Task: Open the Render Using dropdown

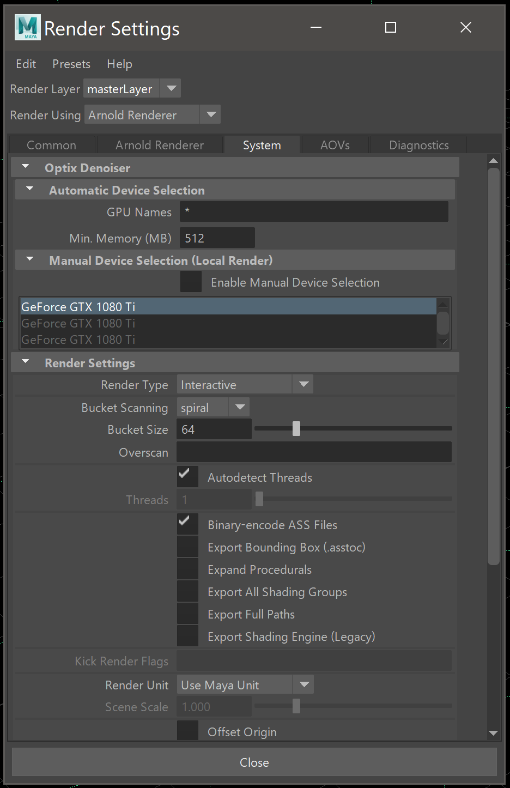Action: tap(210, 114)
